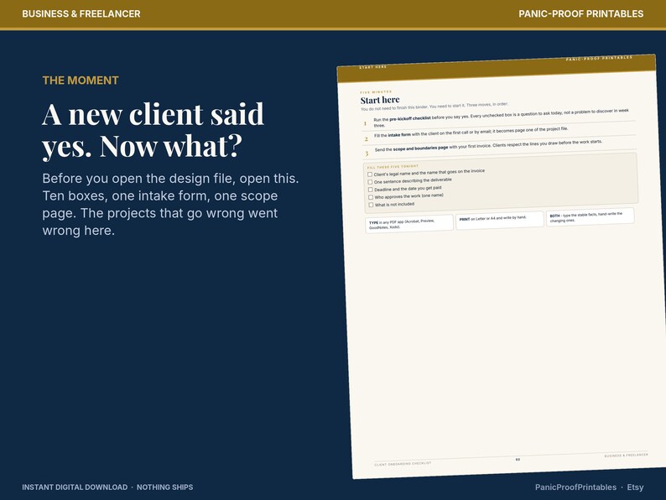Click "CLIENT ONBOARDING CHECKLIST" page footer text

tap(403, 464)
